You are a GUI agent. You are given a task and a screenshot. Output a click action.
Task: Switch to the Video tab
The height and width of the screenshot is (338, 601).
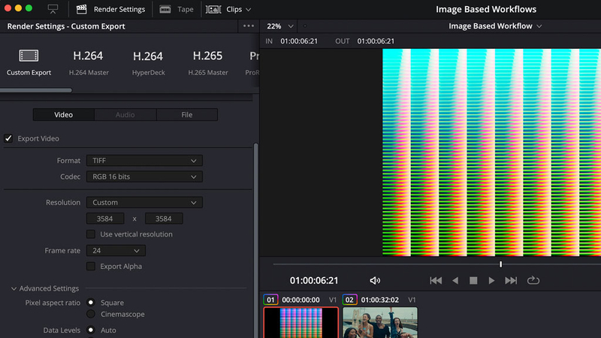point(64,115)
